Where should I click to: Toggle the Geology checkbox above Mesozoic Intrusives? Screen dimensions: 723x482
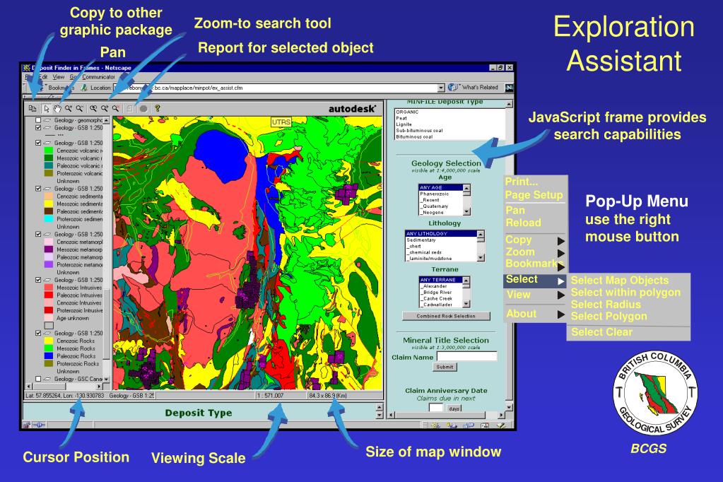click(x=38, y=280)
